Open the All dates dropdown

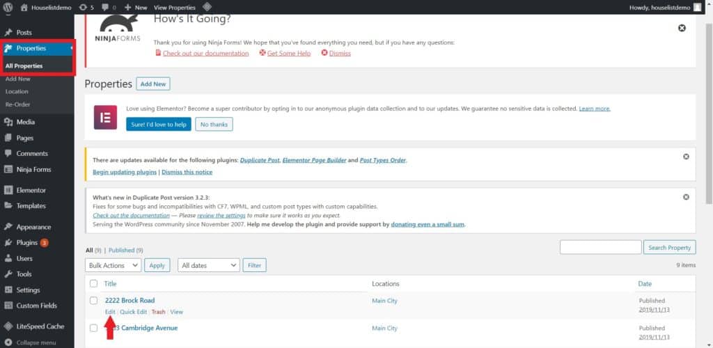[209, 265]
